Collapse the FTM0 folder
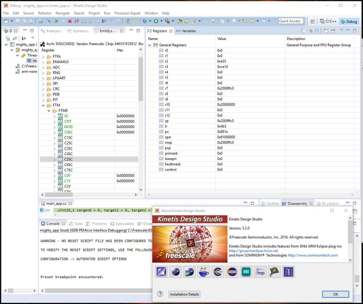The height and width of the screenshot is (304, 363). coord(49,111)
